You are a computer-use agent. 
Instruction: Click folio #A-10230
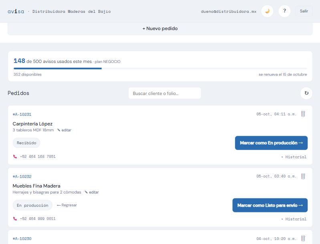tap(22, 238)
